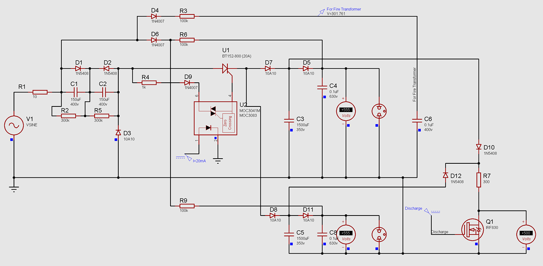The image size is (543, 266).
Task: Click the 300k value under R2
Action: (x=65, y=120)
